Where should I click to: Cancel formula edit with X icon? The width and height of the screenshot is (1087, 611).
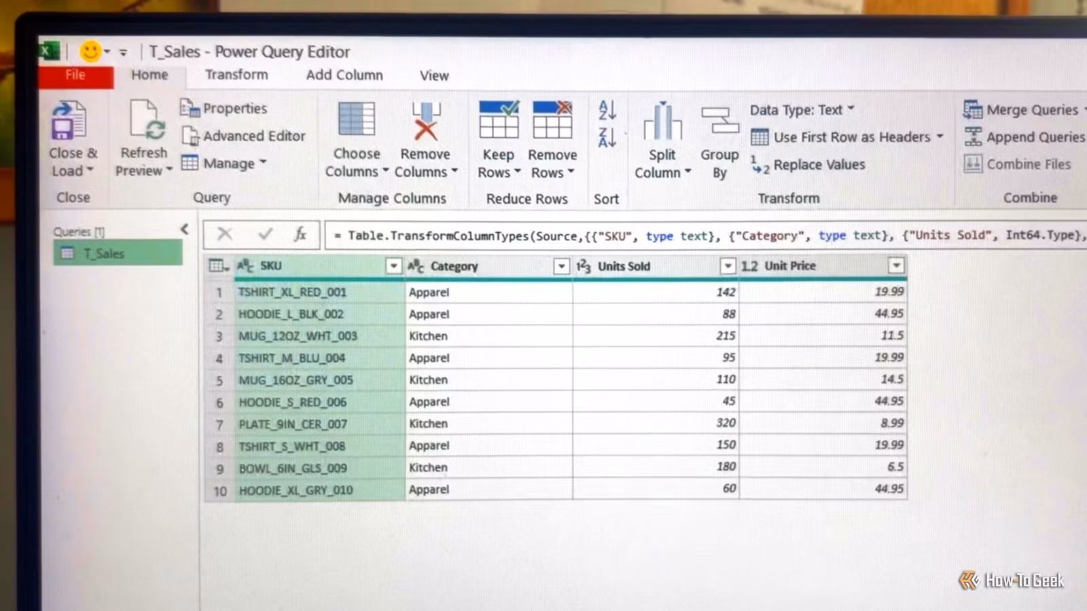[x=225, y=235]
